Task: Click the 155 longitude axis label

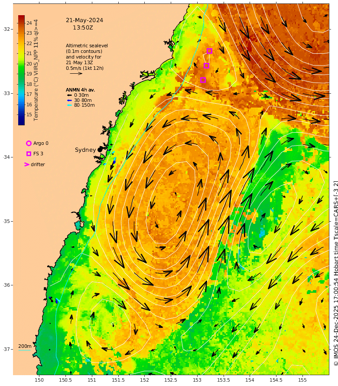Action: 302,380
